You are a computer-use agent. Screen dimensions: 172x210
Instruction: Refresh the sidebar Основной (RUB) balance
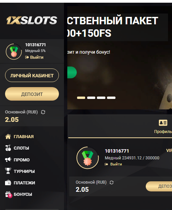pos(43,112)
